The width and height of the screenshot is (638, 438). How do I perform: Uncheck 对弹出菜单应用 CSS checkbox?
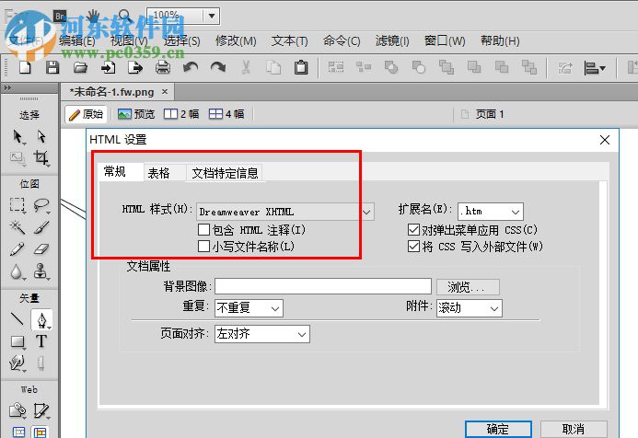(x=413, y=230)
